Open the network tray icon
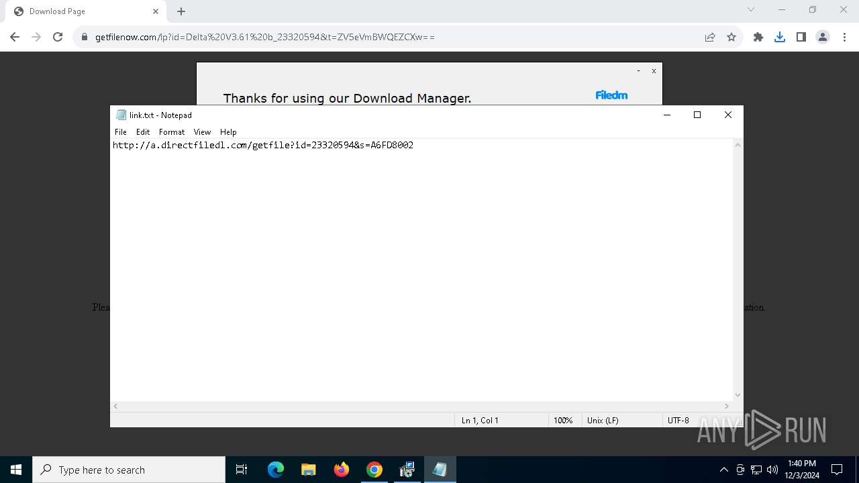This screenshot has height=483, width=859. (756, 470)
